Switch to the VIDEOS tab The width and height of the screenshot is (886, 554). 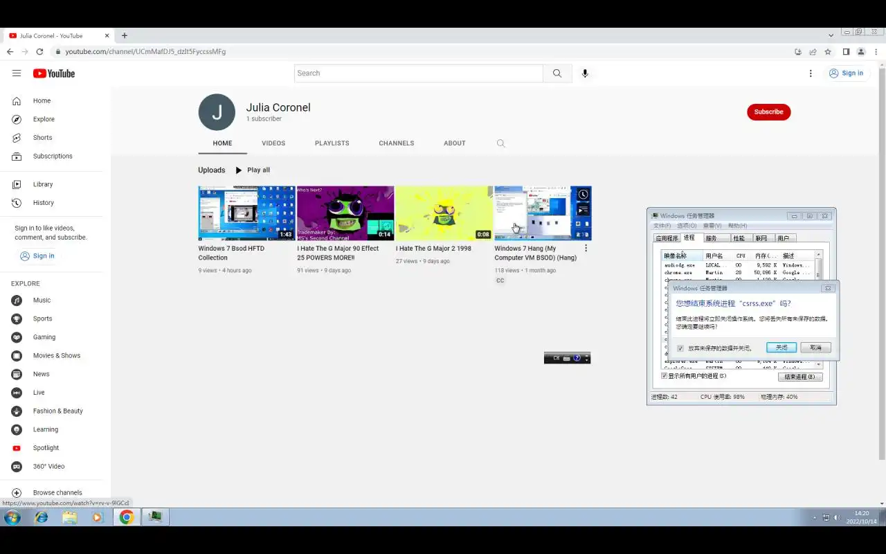tap(273, 143)
